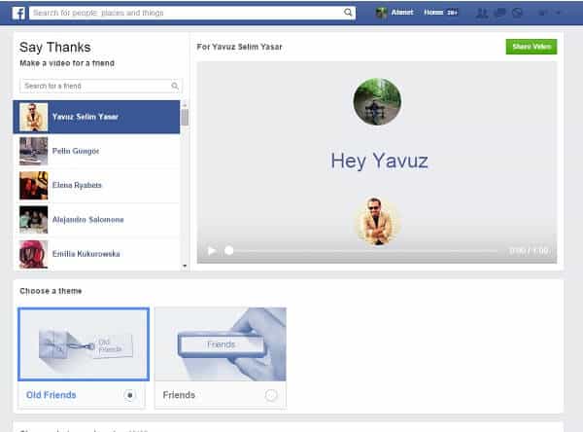The width and height of the screenshot is (583, 432).
Task: Click the Search for a friend field
Action: tap(95, 87)
